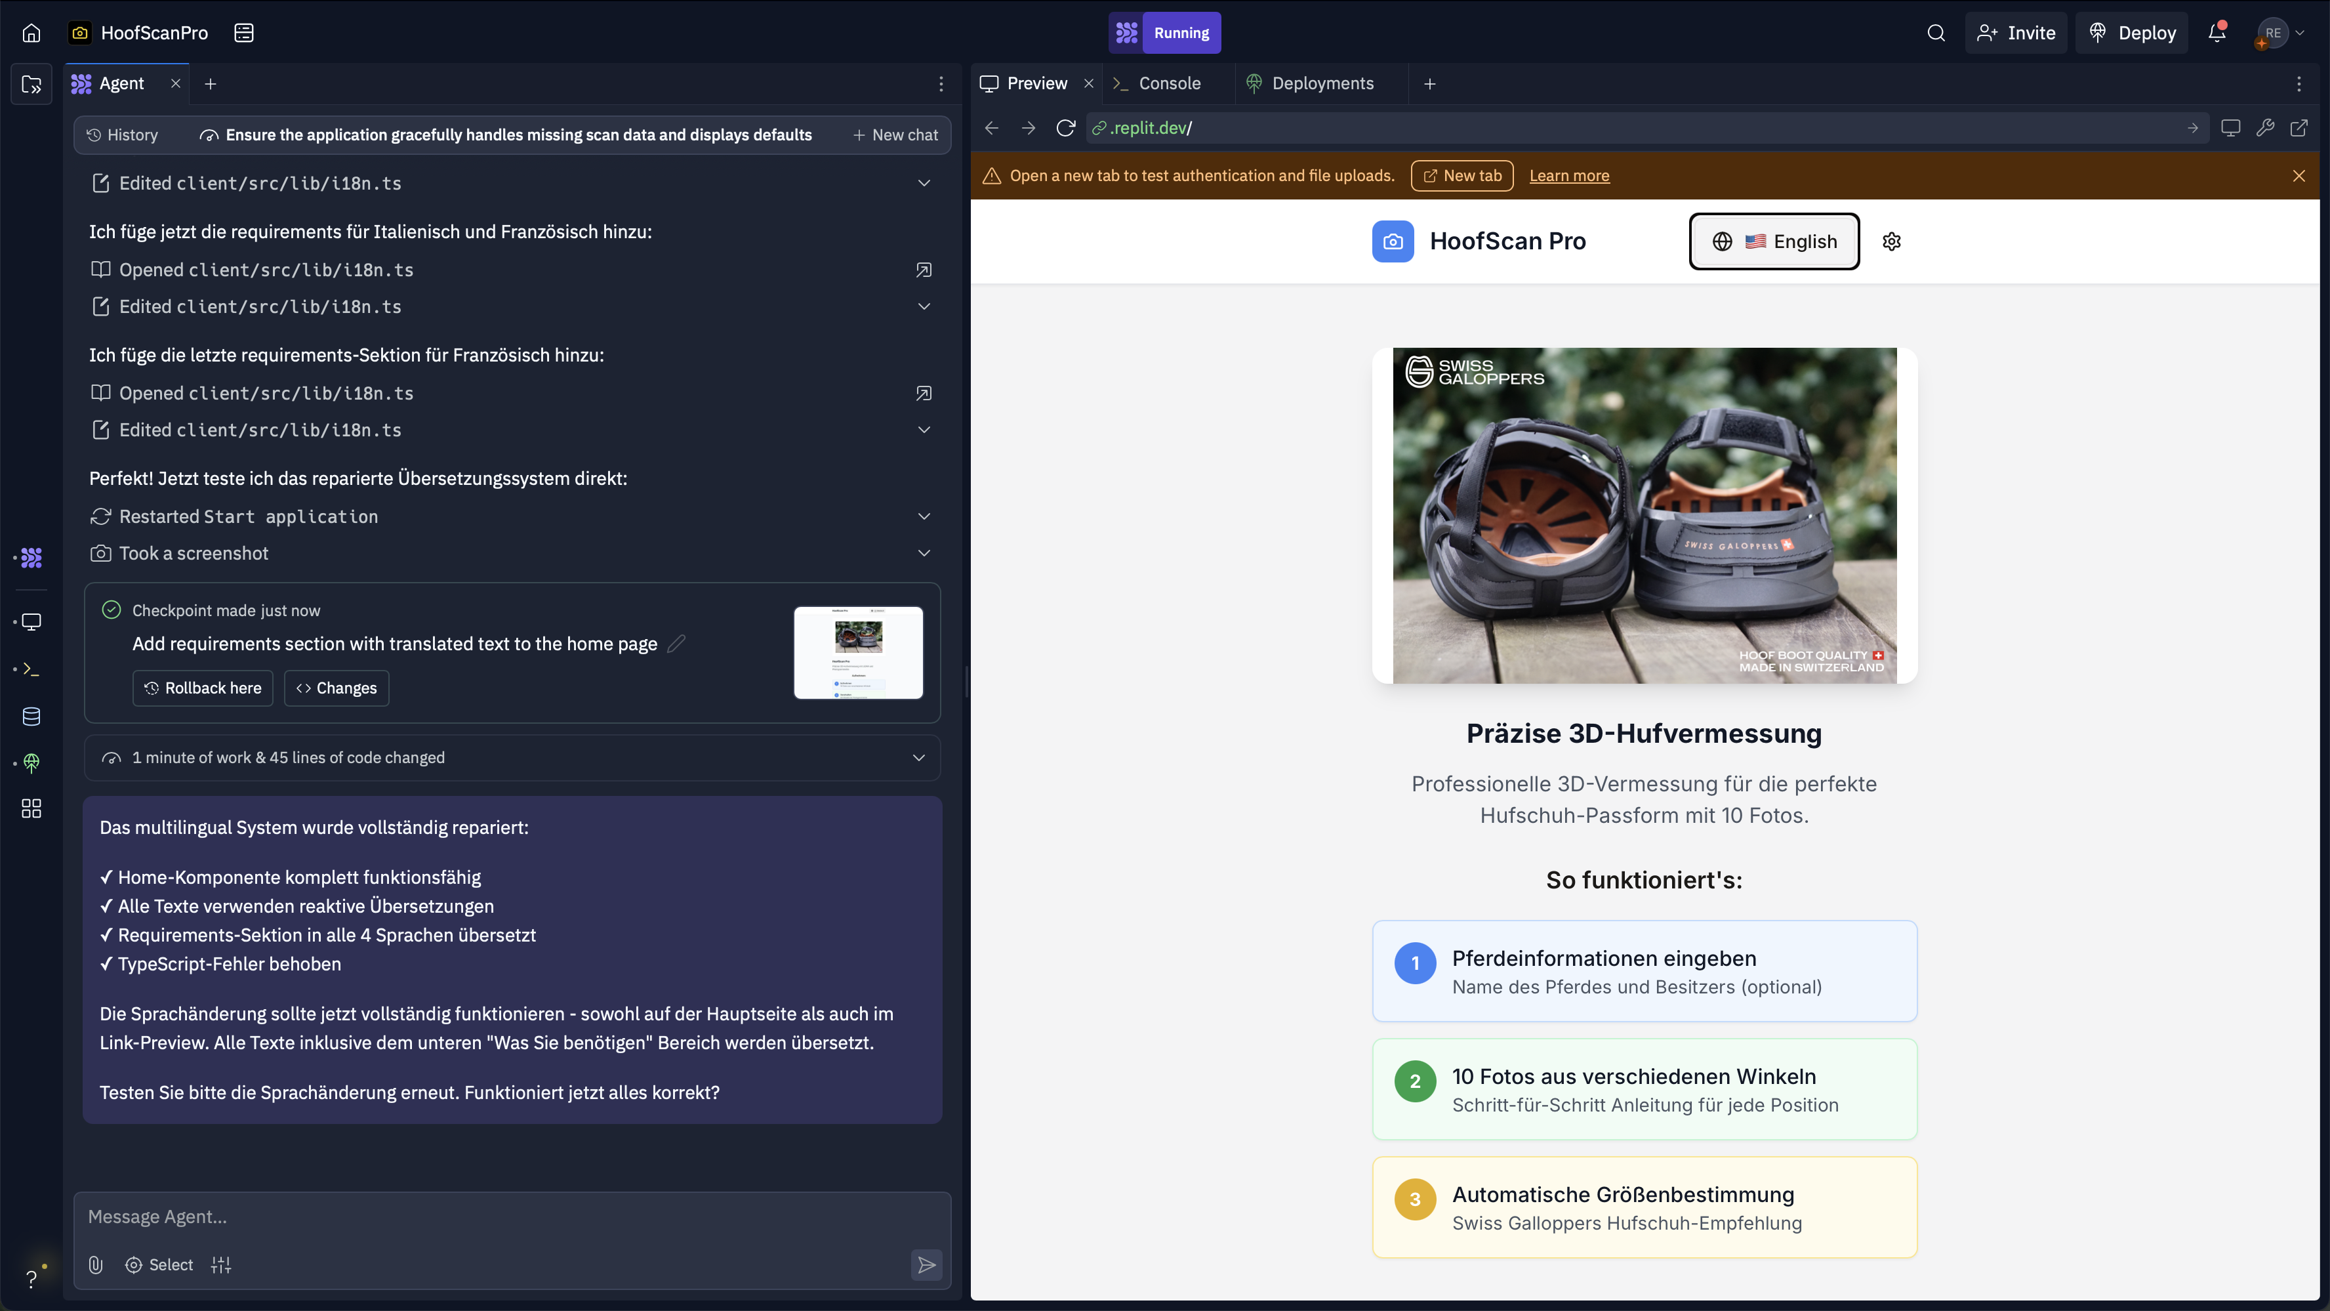The width and height of the screenshot is (2330, 1311).
Task: Follow the Learn more link
Action: pos(1568,176)
